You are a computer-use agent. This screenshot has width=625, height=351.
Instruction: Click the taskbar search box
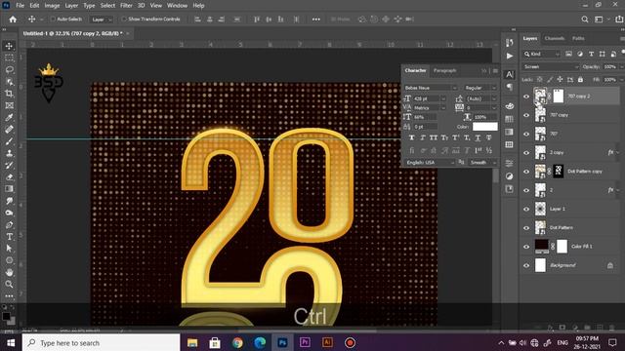(x=102, y=342)
